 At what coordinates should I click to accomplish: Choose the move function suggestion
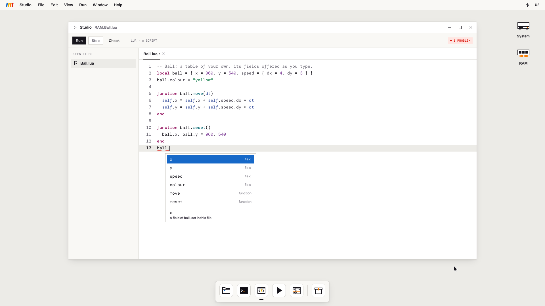tap(211, 193)
